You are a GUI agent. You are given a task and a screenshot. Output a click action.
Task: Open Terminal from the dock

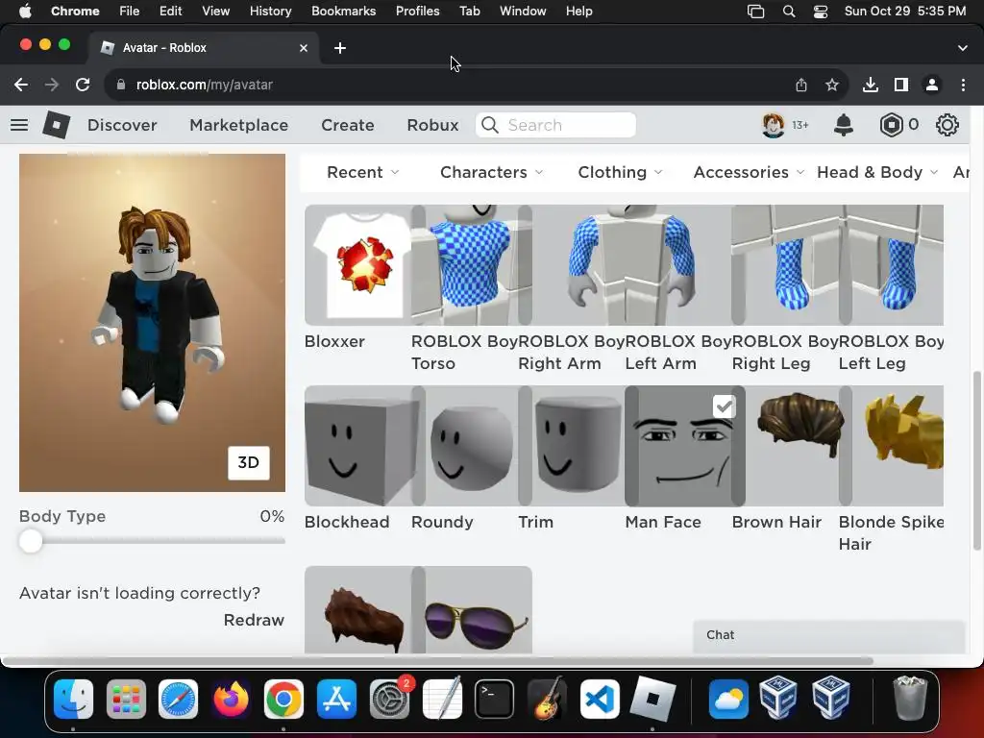[495, 699]
